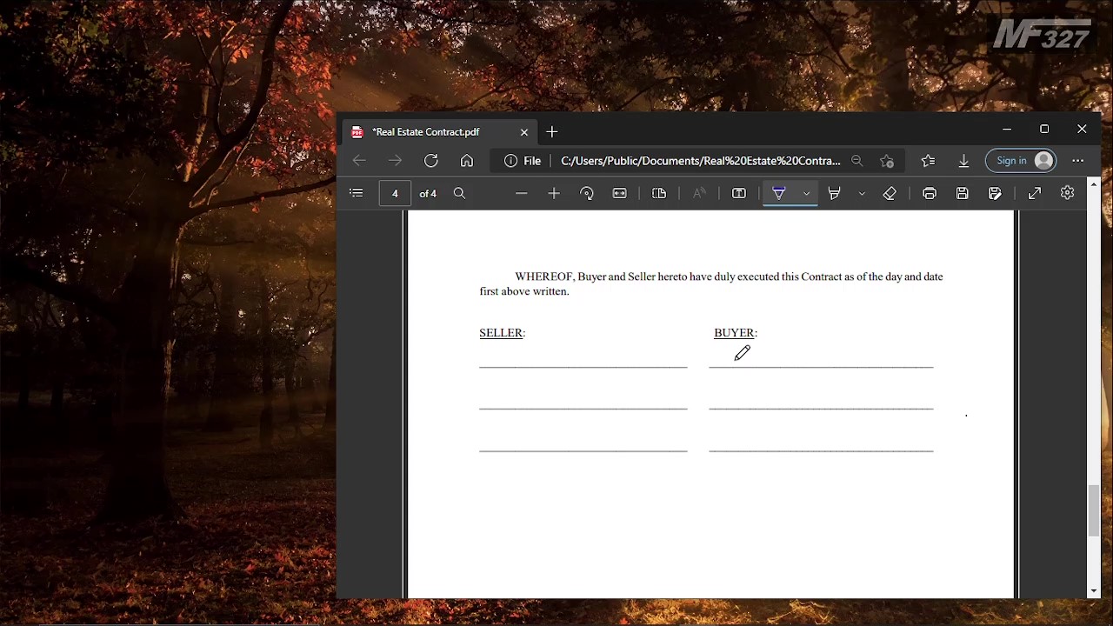Click the scrollbar down arrow
Viewport: 1113px width, 626px height.
pyautogui.click(x=1094, y=591)
